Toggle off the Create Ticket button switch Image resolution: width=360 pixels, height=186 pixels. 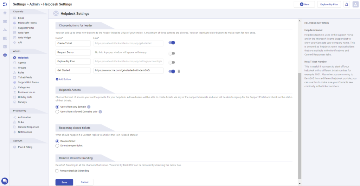[172, 43]
